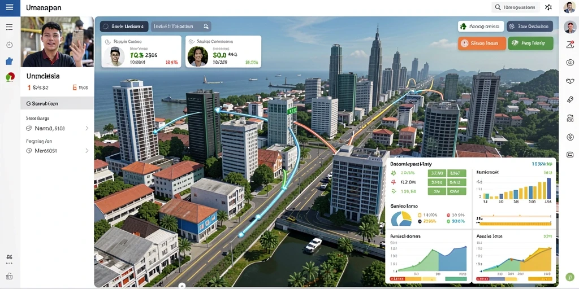Viewport: 579px width, 289px height.
Task: Switch to the second gray map tab
Action: point(181,26)
